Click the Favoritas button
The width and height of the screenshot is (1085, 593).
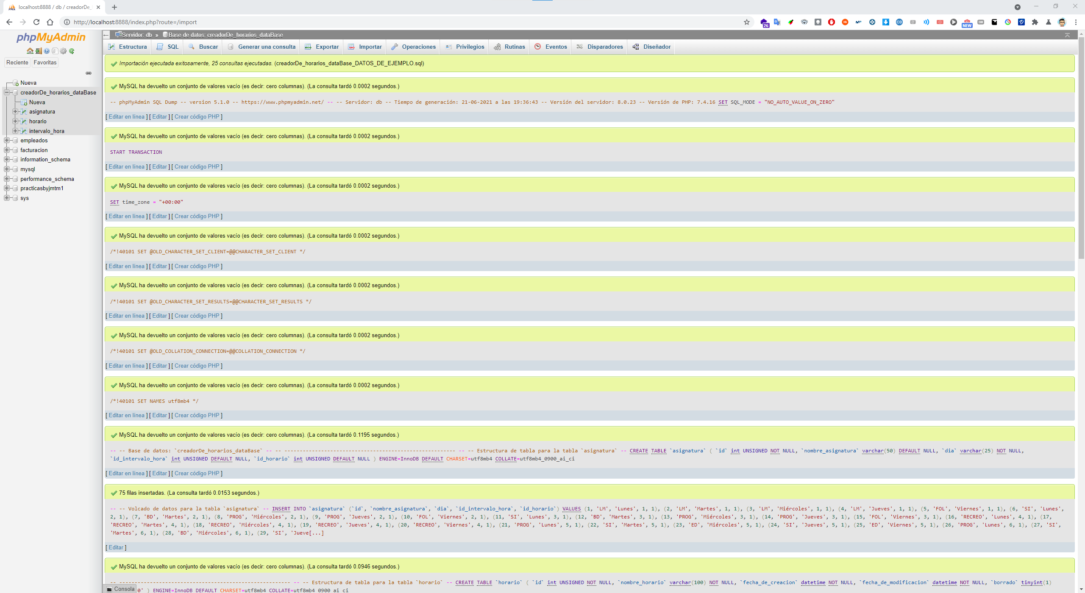(45, 62)
